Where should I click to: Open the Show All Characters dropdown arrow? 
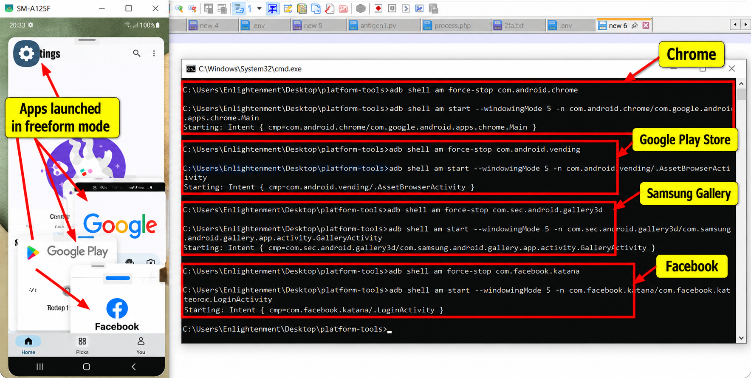click(x=259, y=8)
